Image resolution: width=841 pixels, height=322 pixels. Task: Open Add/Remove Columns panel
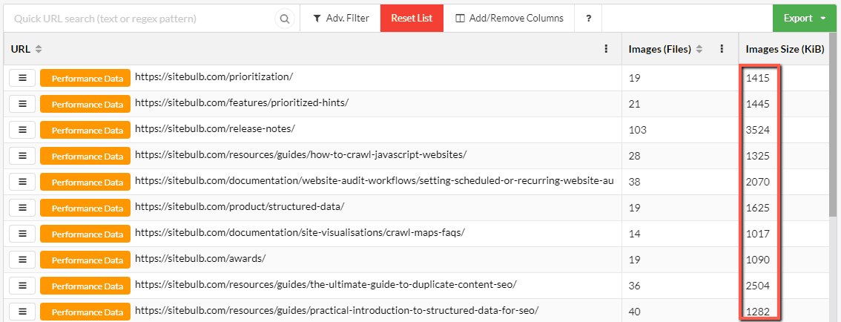tap(509, 19)
